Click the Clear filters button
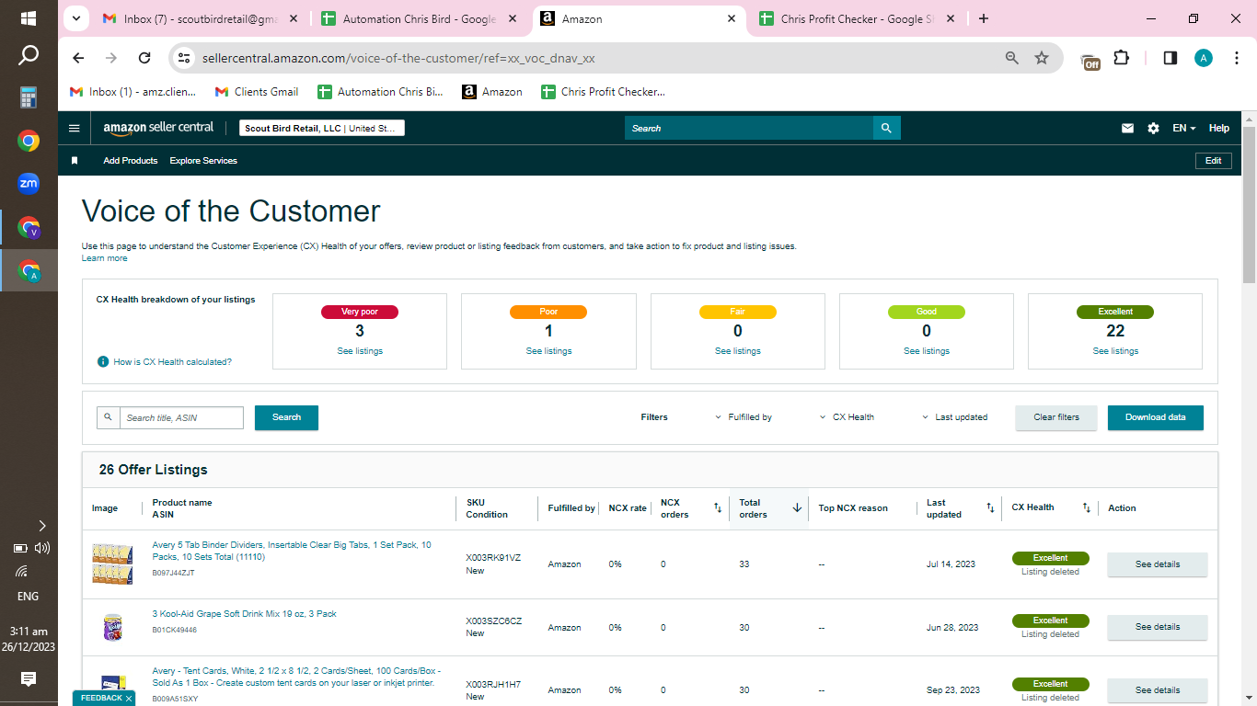This screenshot has width=1257, height=706. tap(1056, 417)
